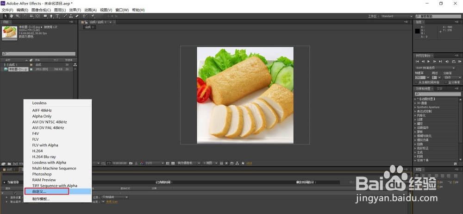Open 效果(T) menu
The image size is (463, 214).
point(75,10)
